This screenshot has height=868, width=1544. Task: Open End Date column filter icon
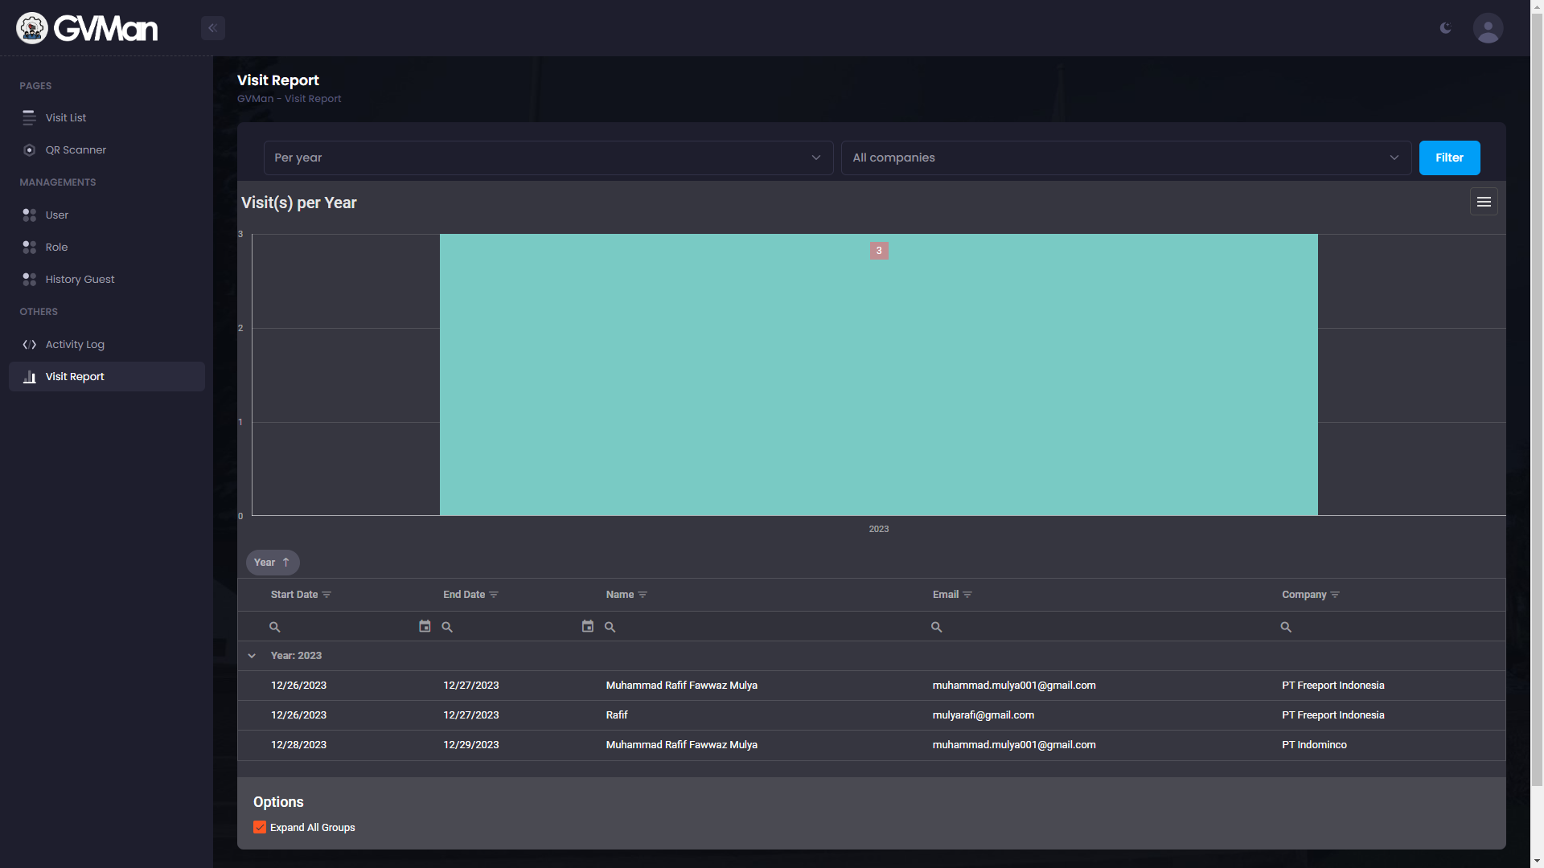[494, 595]
